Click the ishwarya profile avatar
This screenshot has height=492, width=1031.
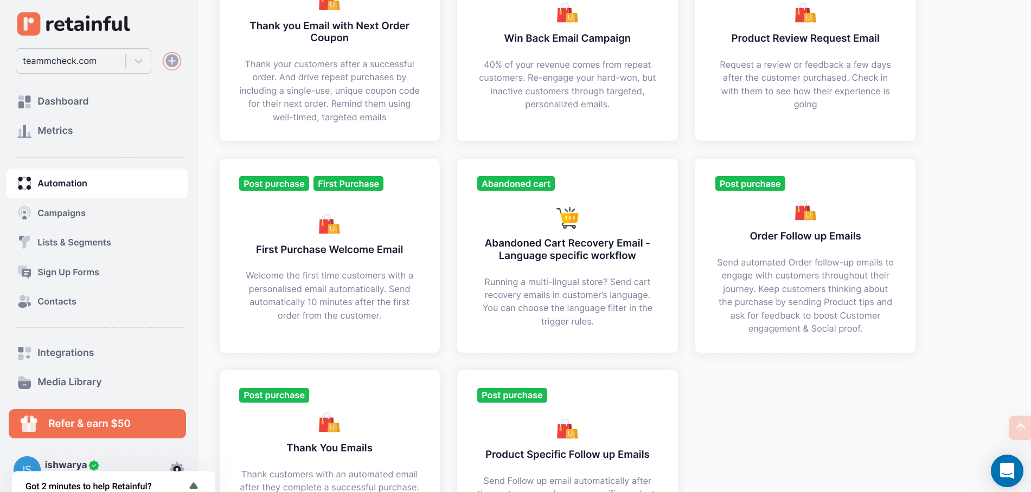click(27, 467)
